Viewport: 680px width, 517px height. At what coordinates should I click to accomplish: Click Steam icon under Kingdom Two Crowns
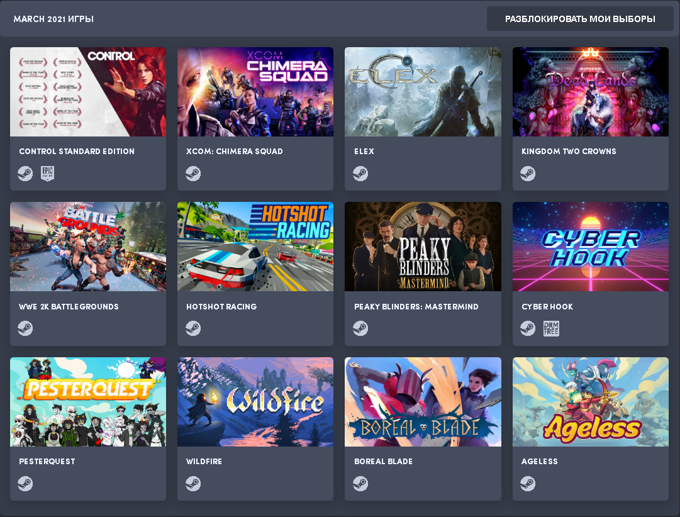pyautogui.click(x=528, y=174)
